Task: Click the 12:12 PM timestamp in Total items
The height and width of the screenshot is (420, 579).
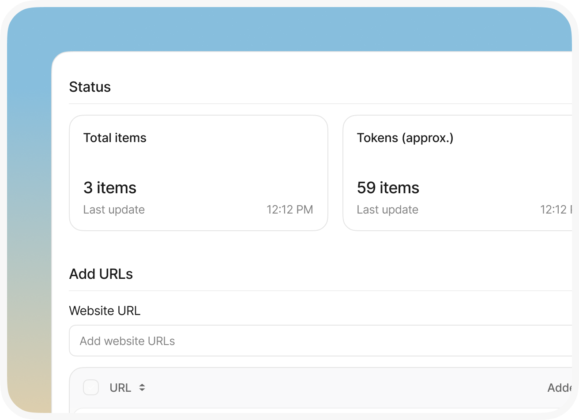Action: [289, 210]
